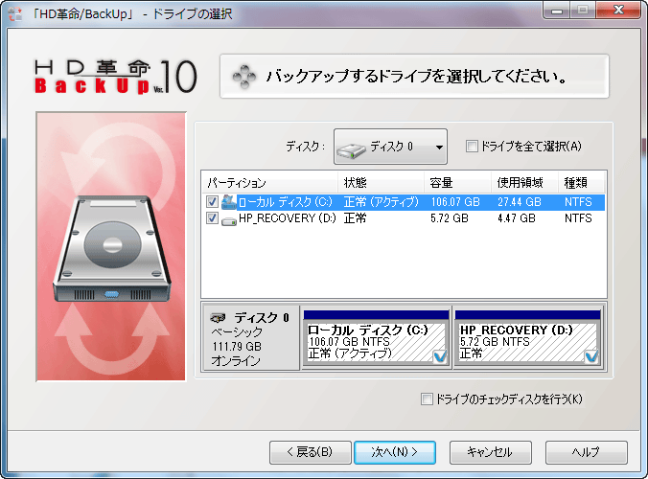
Task: Click the 正常 status cell of HP_RECOVERY row
Action: click(x=355, y=218)
